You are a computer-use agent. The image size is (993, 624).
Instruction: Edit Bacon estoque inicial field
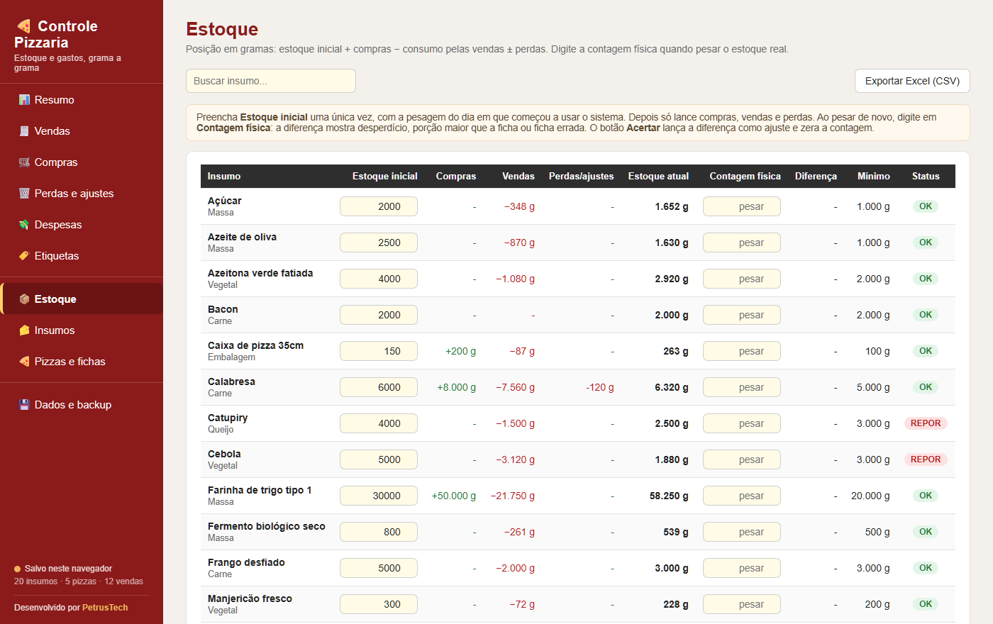click(379, 315)
